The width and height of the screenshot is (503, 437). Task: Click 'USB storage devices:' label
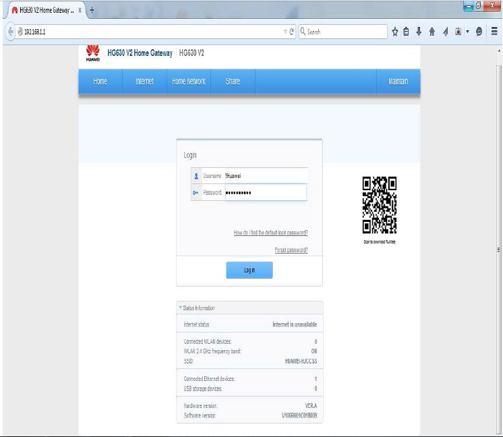tap(203, 388)
